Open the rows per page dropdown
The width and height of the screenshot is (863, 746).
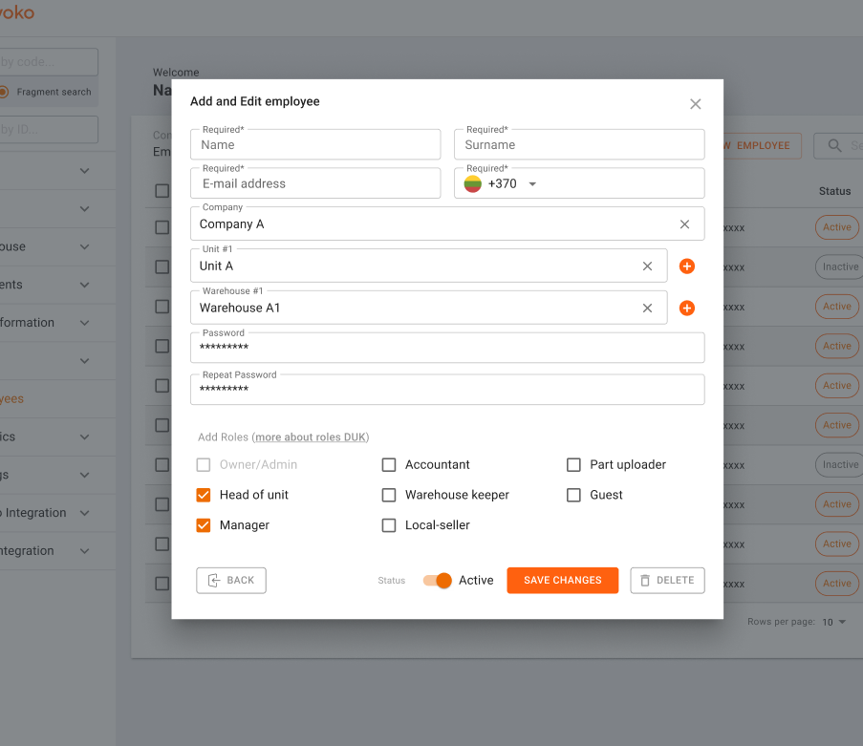coord(834,622)
